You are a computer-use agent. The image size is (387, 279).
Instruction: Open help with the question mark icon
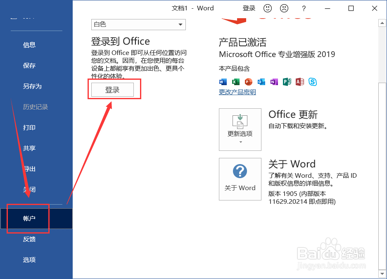tap(304, 8)
